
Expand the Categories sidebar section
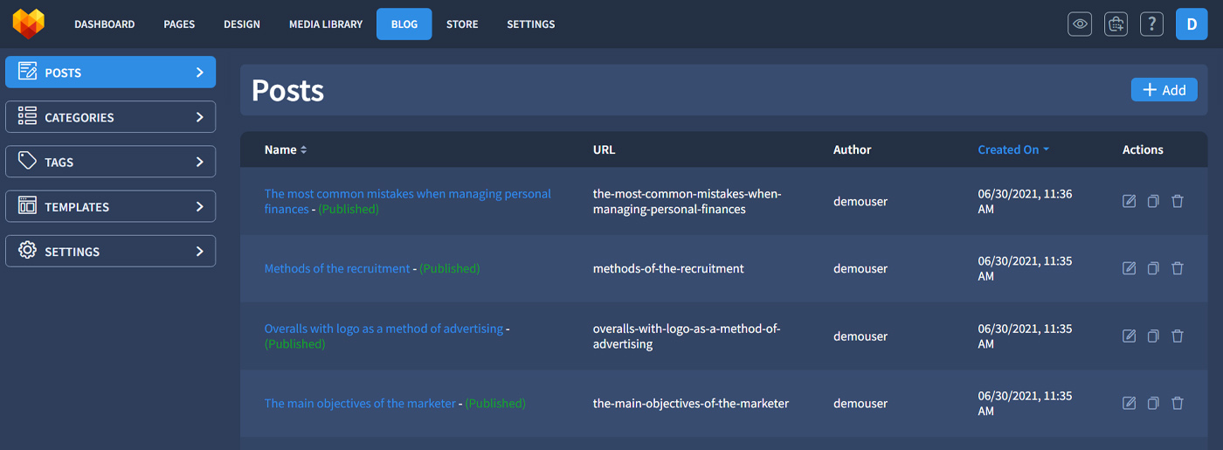click(110, 117)
